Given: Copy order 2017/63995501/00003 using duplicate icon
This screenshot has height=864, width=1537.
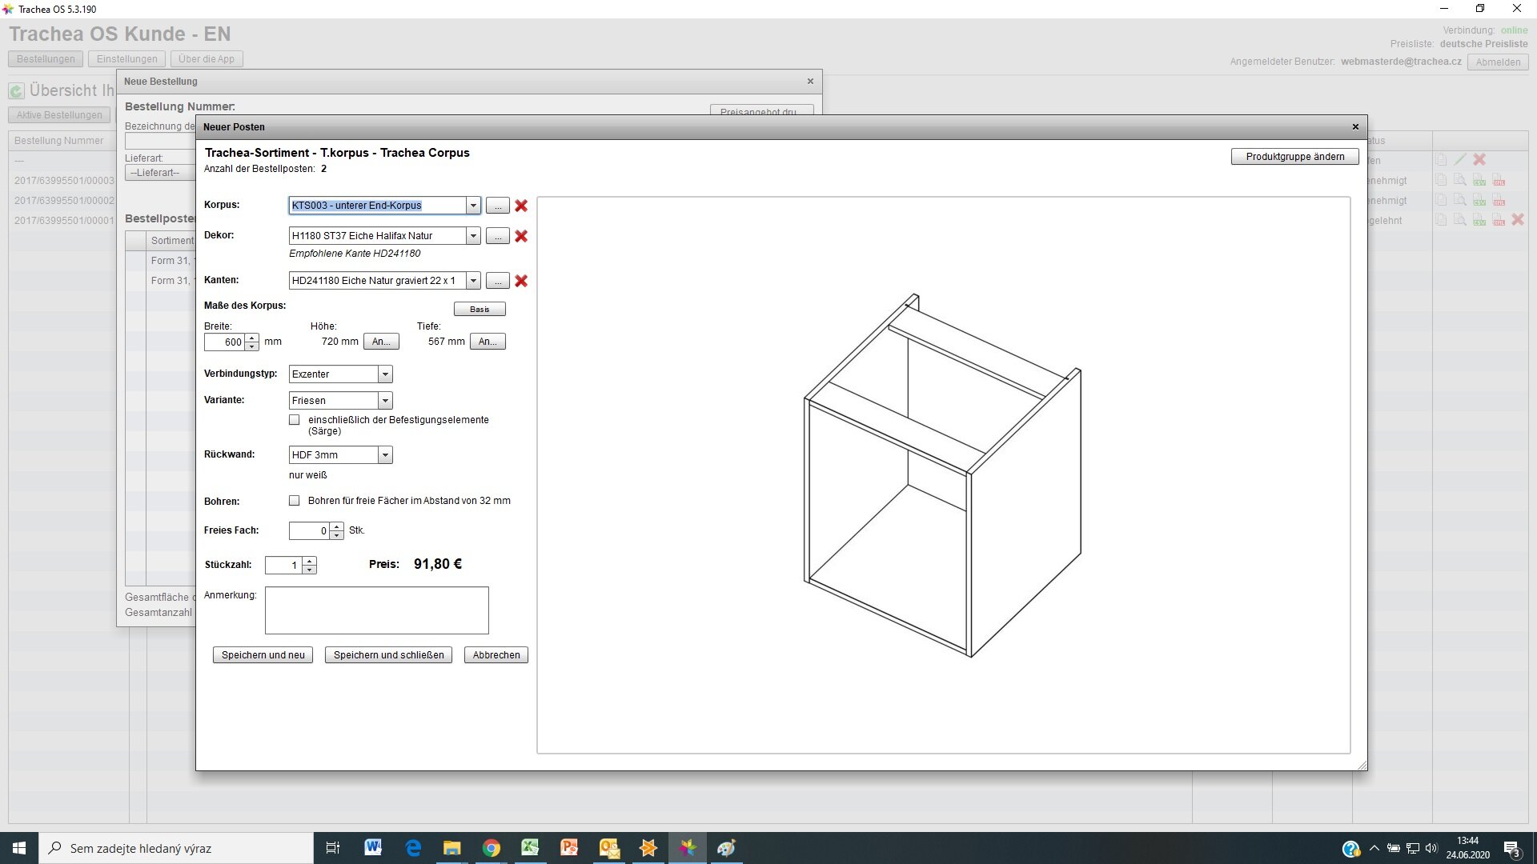Looking at the screenshot, I should (x=1441, y=180).
